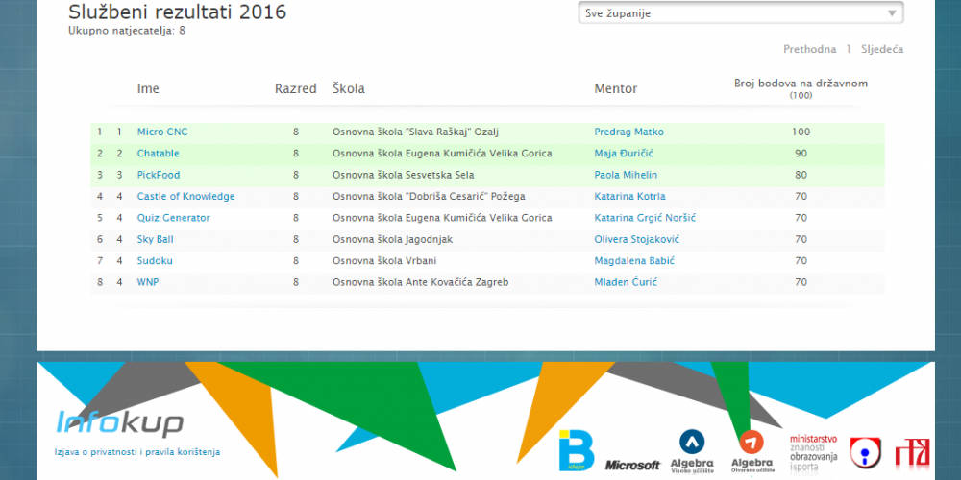This screenshot has height=480, width=961.
Task: Open the Sve županije dropdown
Action: click(x=740, y=13)
